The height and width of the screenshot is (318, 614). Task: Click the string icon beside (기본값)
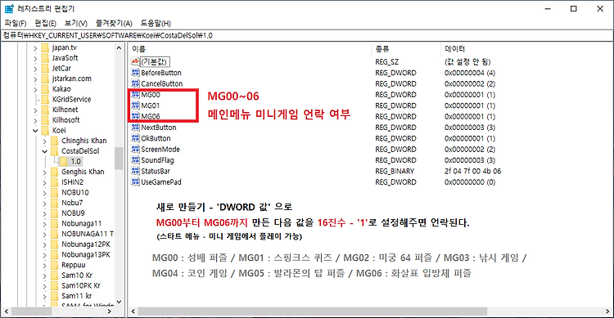pos(135,62)
